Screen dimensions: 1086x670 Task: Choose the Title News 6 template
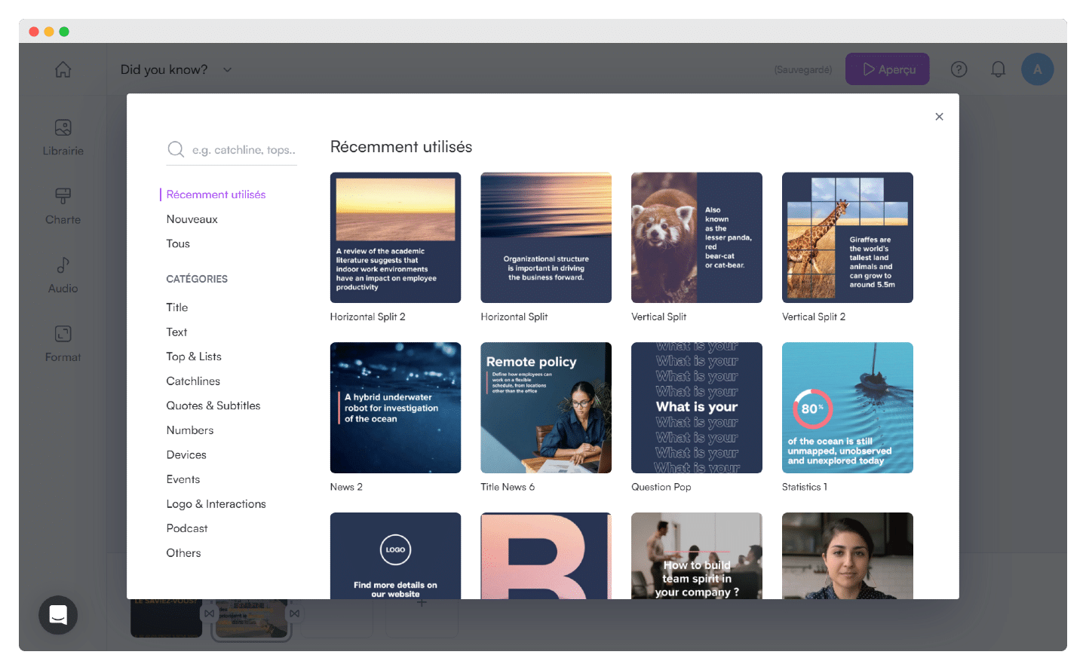tap(546, 408)
